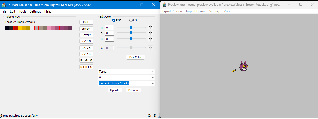
Task: Click the Invert button
Action: (86, 29)
